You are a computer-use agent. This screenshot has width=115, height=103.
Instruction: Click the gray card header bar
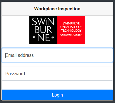click(x=57, y=9)
